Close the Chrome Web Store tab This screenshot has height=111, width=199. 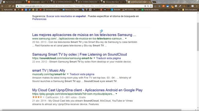pyautogui.click(x=124, y=2)
